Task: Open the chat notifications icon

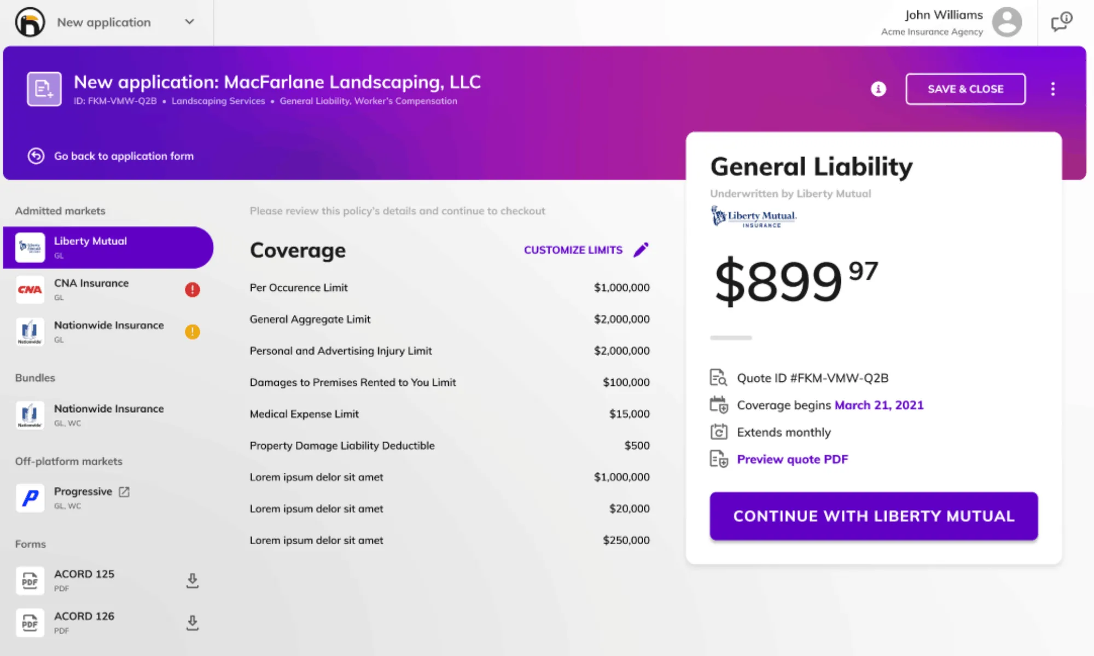Action: point(1061,22)
